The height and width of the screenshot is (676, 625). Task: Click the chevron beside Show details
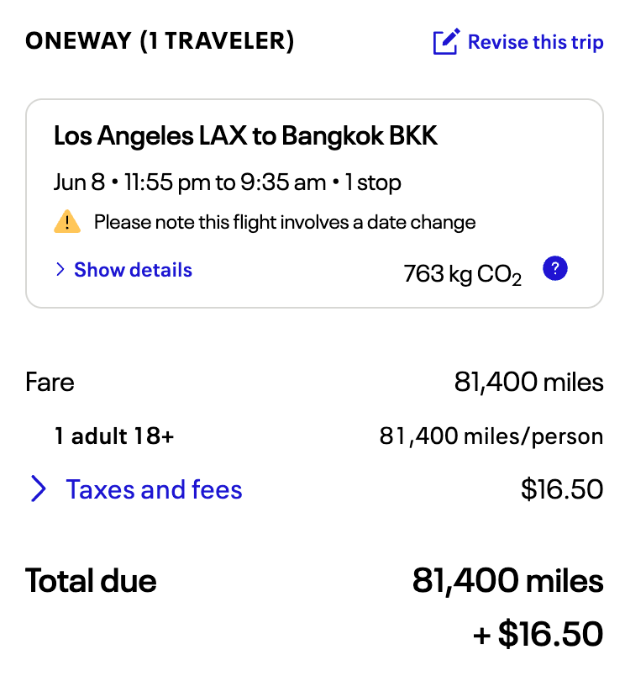[x=60, y=270]
